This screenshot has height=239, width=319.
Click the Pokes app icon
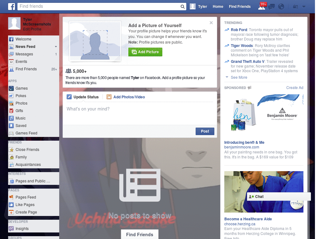click(x=11, y=96)
